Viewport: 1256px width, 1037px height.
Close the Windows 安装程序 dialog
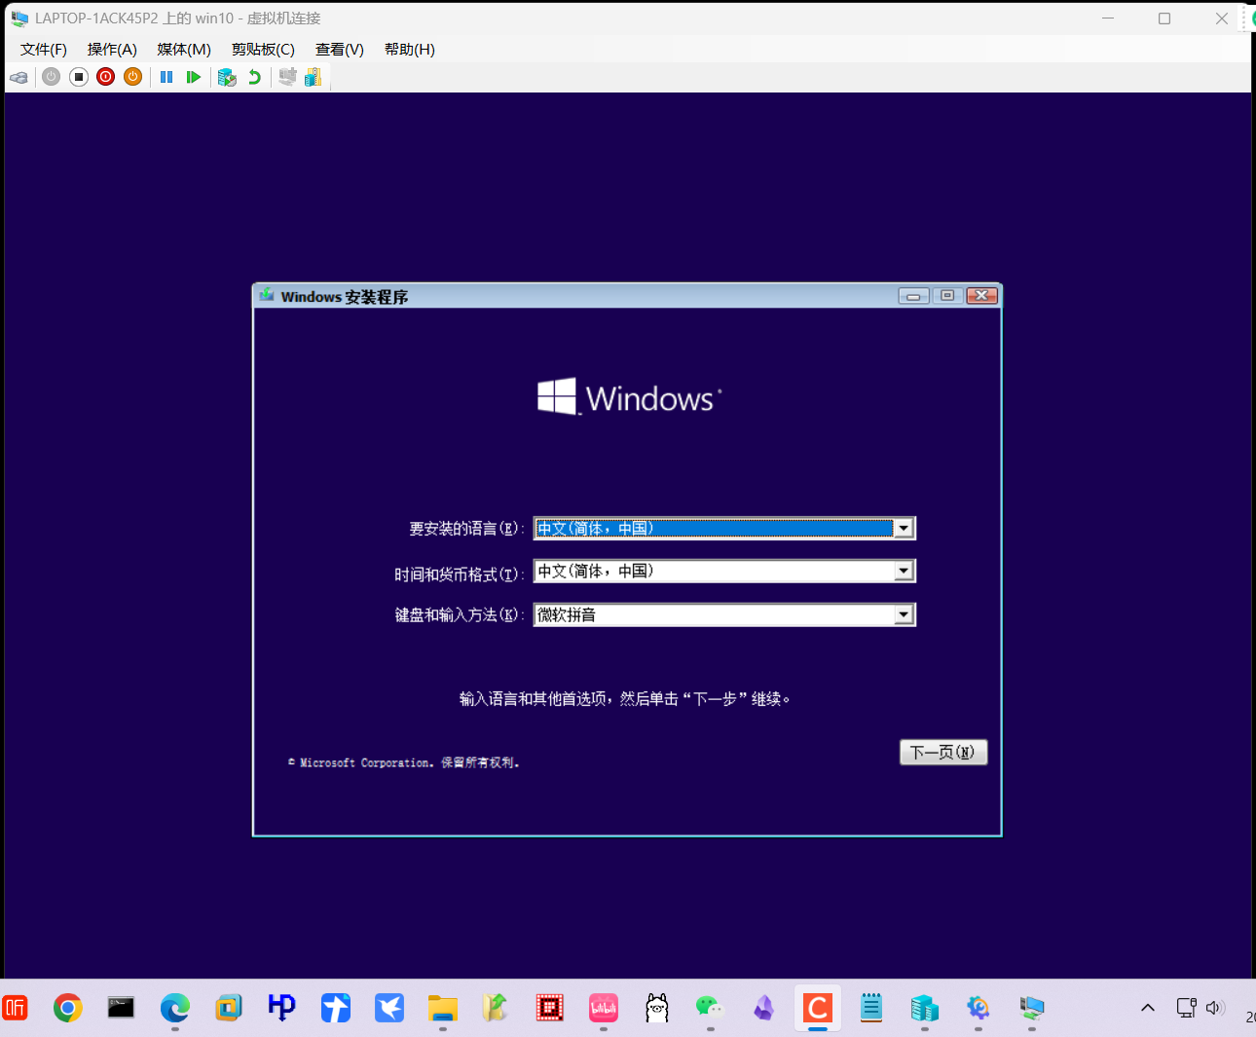pyautogui.click(x=982, y=296)
